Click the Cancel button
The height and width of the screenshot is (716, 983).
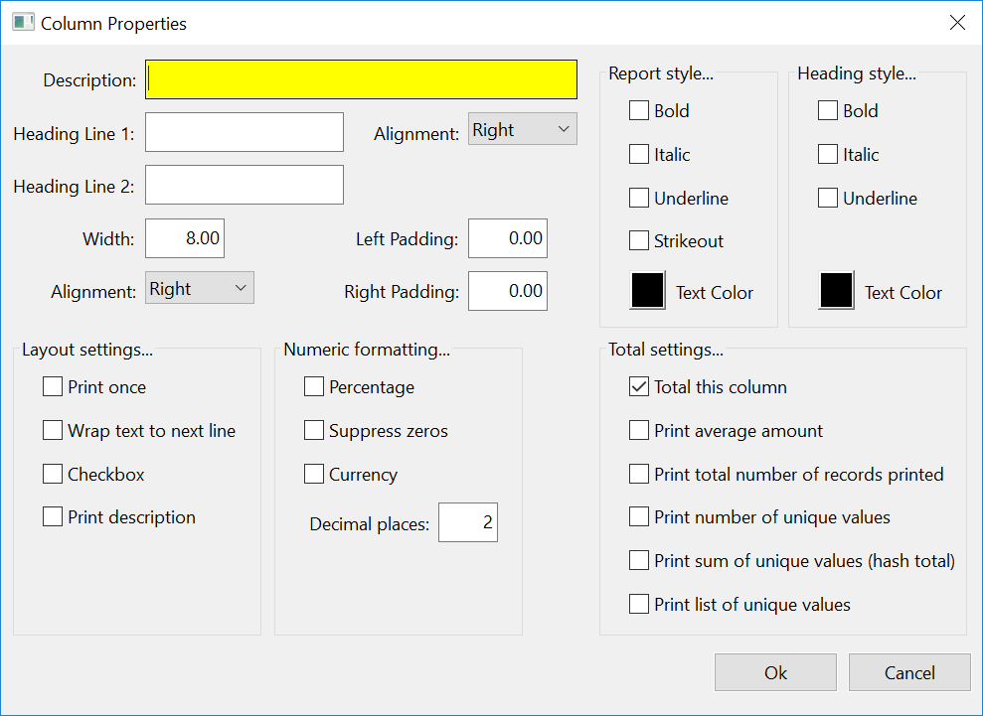(908, 672)
